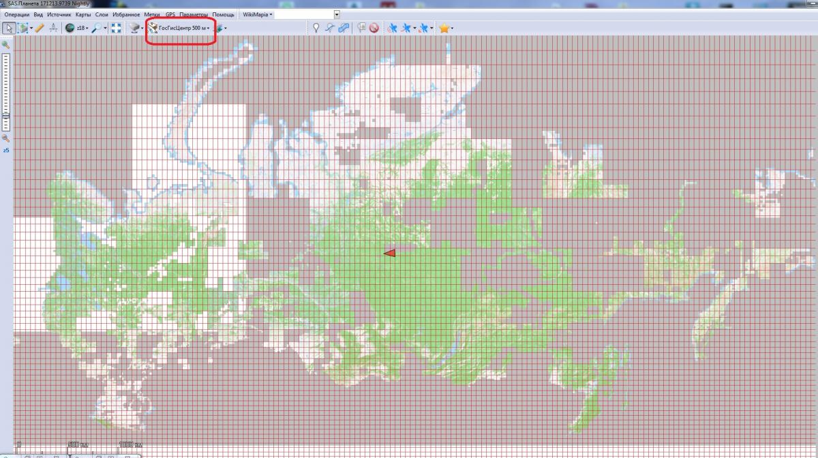Click the add polygon tool icon
This screenshot has height=458, width=818.
click(344, 28)
